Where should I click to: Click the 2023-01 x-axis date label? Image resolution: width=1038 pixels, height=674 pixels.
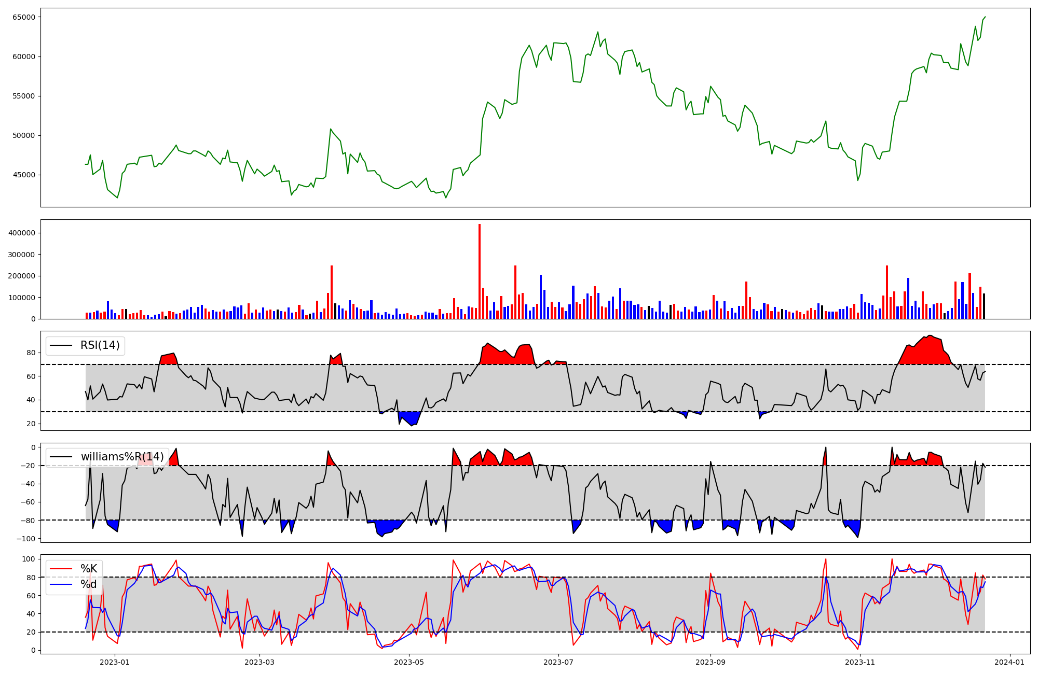114,662
